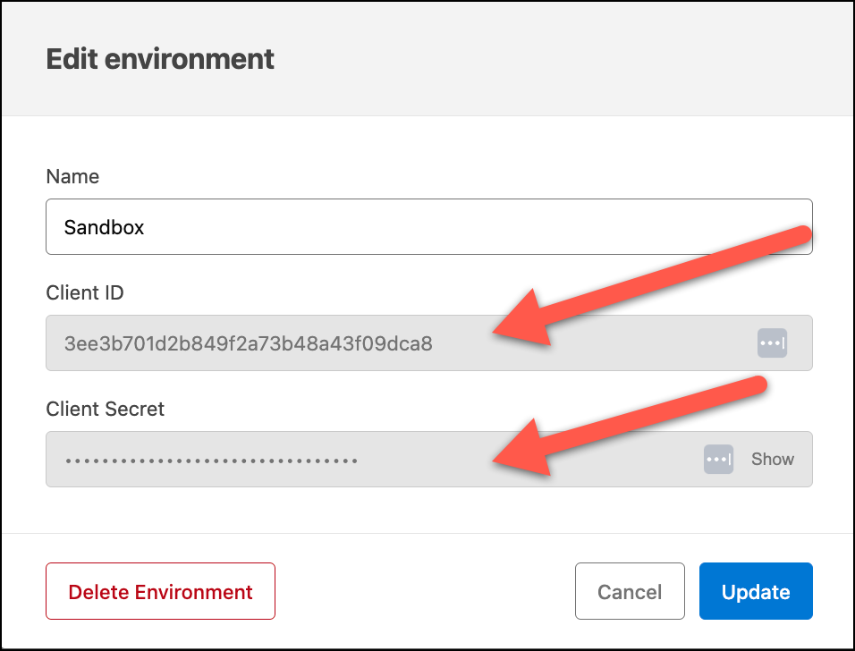Click the Sandbox text in Name field

[x=104, y=227]
